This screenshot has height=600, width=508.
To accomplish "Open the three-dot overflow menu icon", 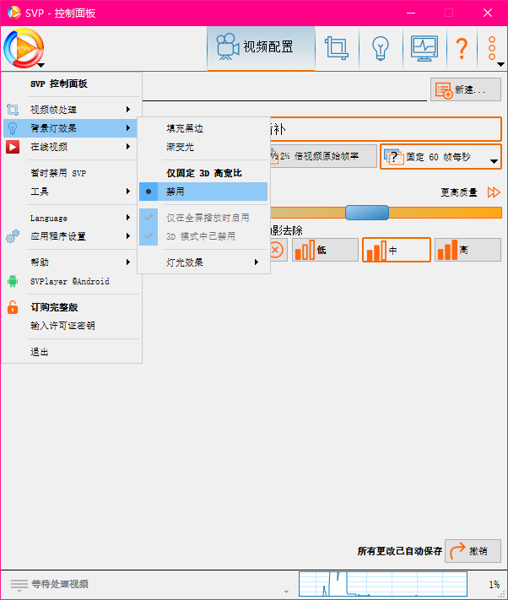I will pyautogui.click(x=491, y=48).
